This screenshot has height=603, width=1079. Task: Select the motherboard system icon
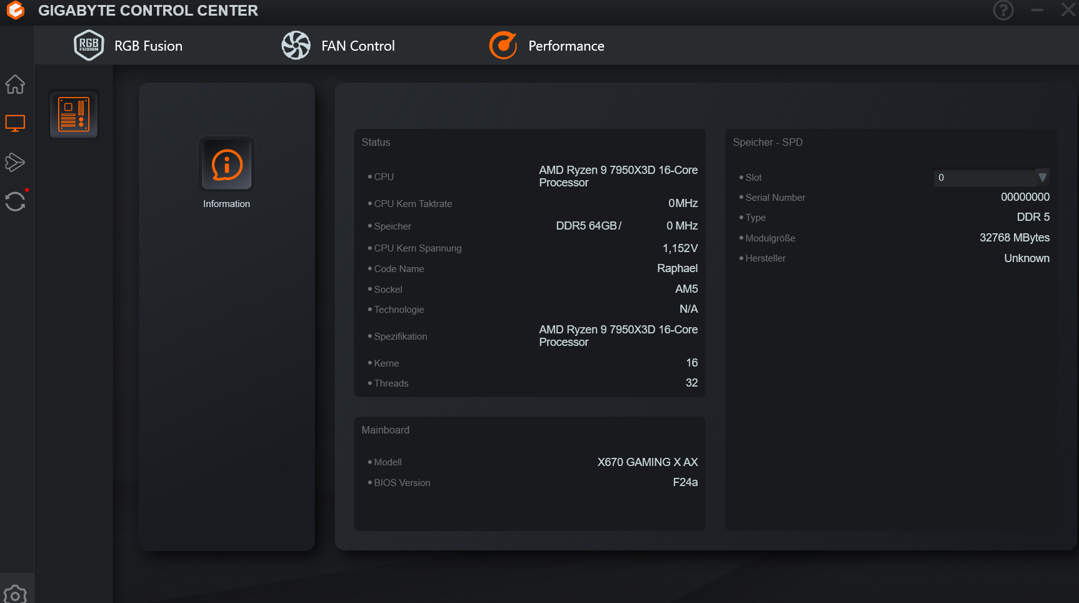tap(74, 114)
